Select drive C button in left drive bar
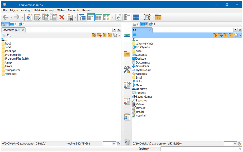The height and width of the screenshot is (152, 243). coord(5,24)
